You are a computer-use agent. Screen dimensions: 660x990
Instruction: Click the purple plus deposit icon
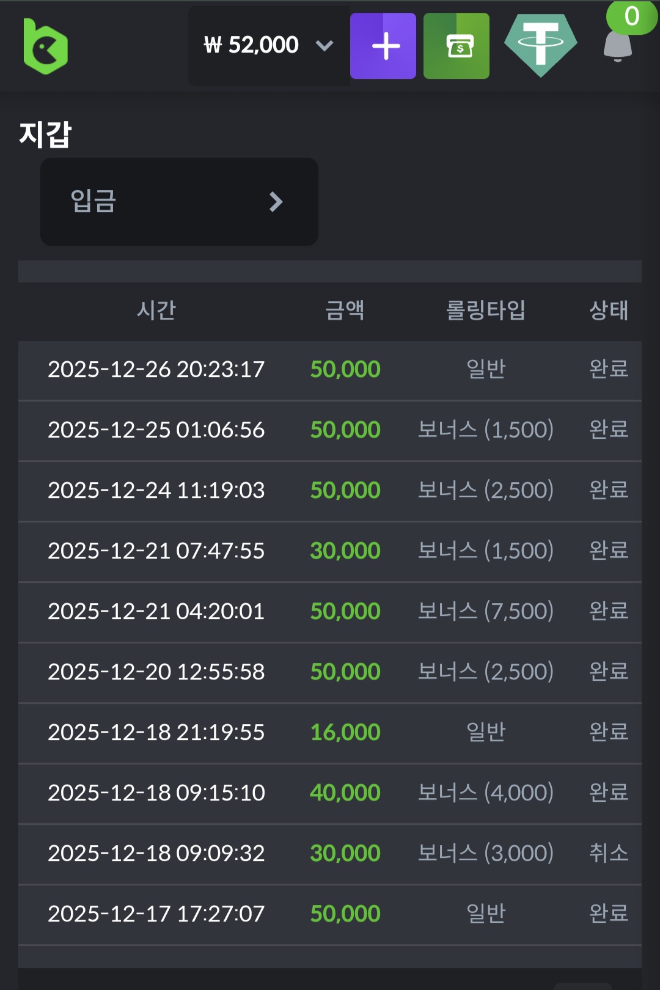[383, 46]
